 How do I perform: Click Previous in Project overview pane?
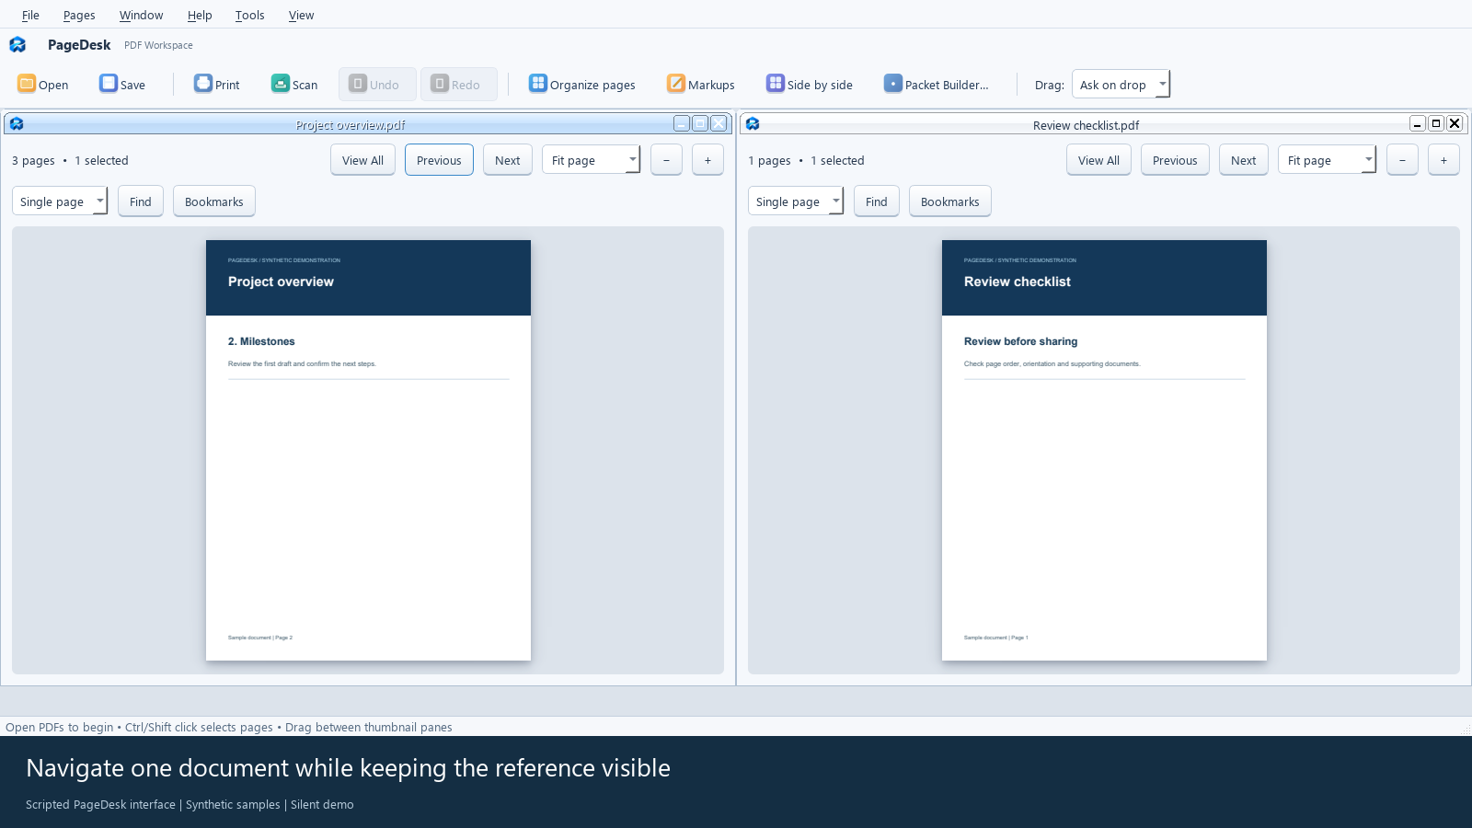pyautogui.click(x=439, y=160)
